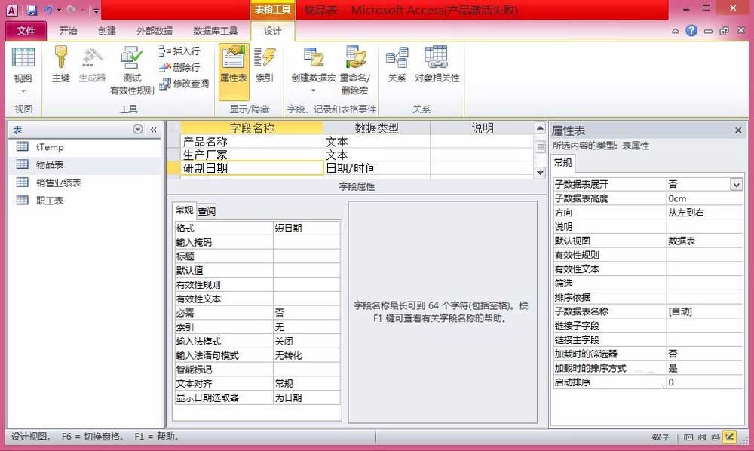
Task: Click the Save icon in quick access toolbar
Action: point(32,10)
